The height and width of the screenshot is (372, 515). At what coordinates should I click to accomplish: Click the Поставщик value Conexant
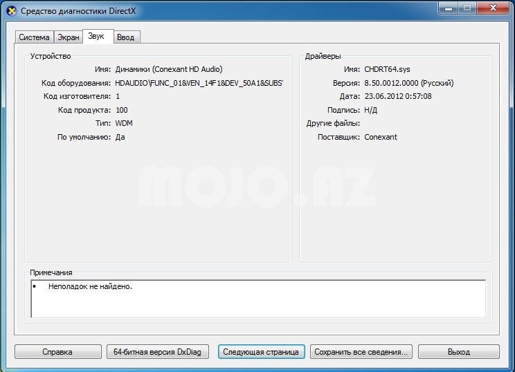[x=380, y=137]
